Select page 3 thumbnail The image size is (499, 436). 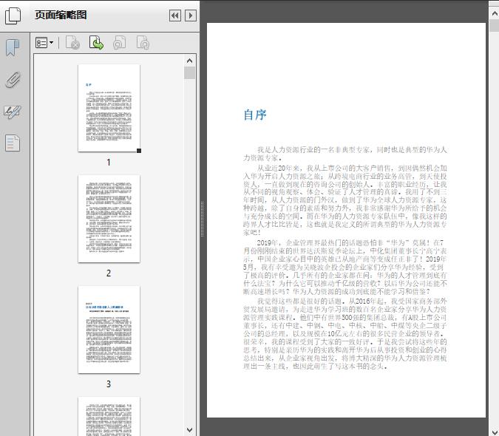click(x=109, y=330)
